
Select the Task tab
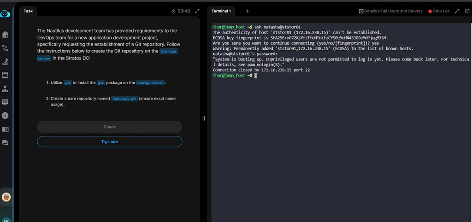click(28, 11)
